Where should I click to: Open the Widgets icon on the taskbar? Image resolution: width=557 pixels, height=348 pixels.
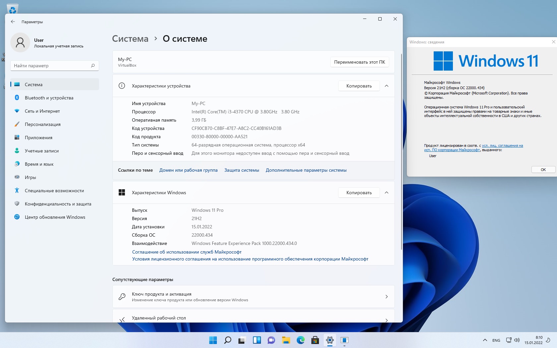(x=257, y=340)
